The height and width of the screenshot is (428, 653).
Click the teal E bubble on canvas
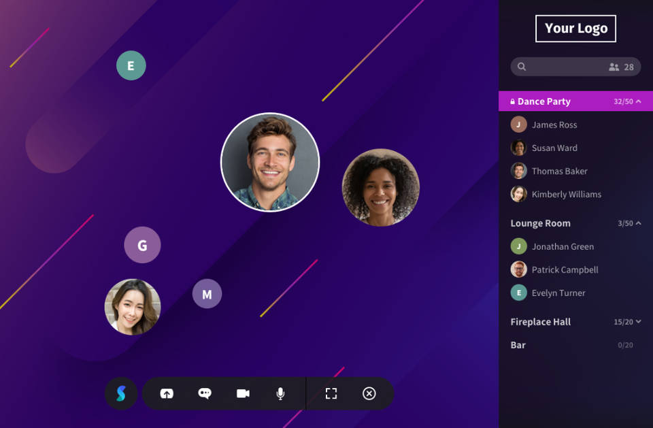131,65
